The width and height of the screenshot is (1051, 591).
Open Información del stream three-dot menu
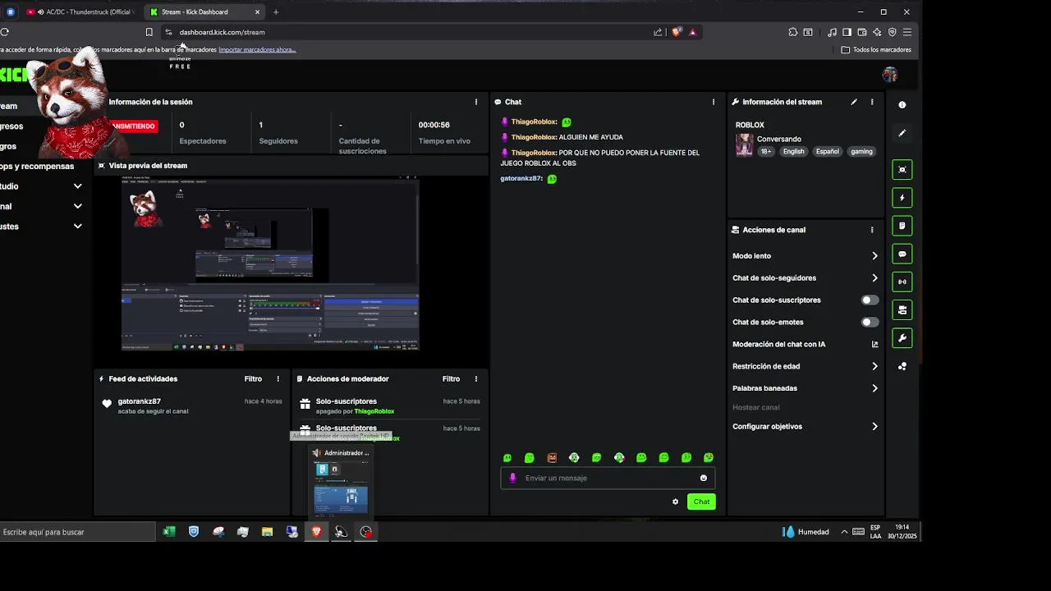coord(872,102)
